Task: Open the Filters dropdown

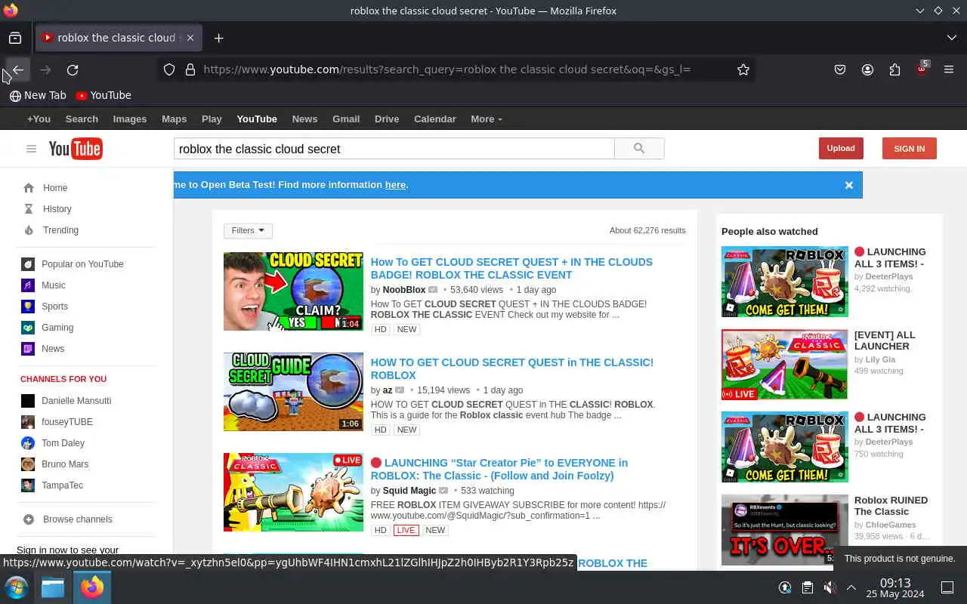Action: (248, 230)
